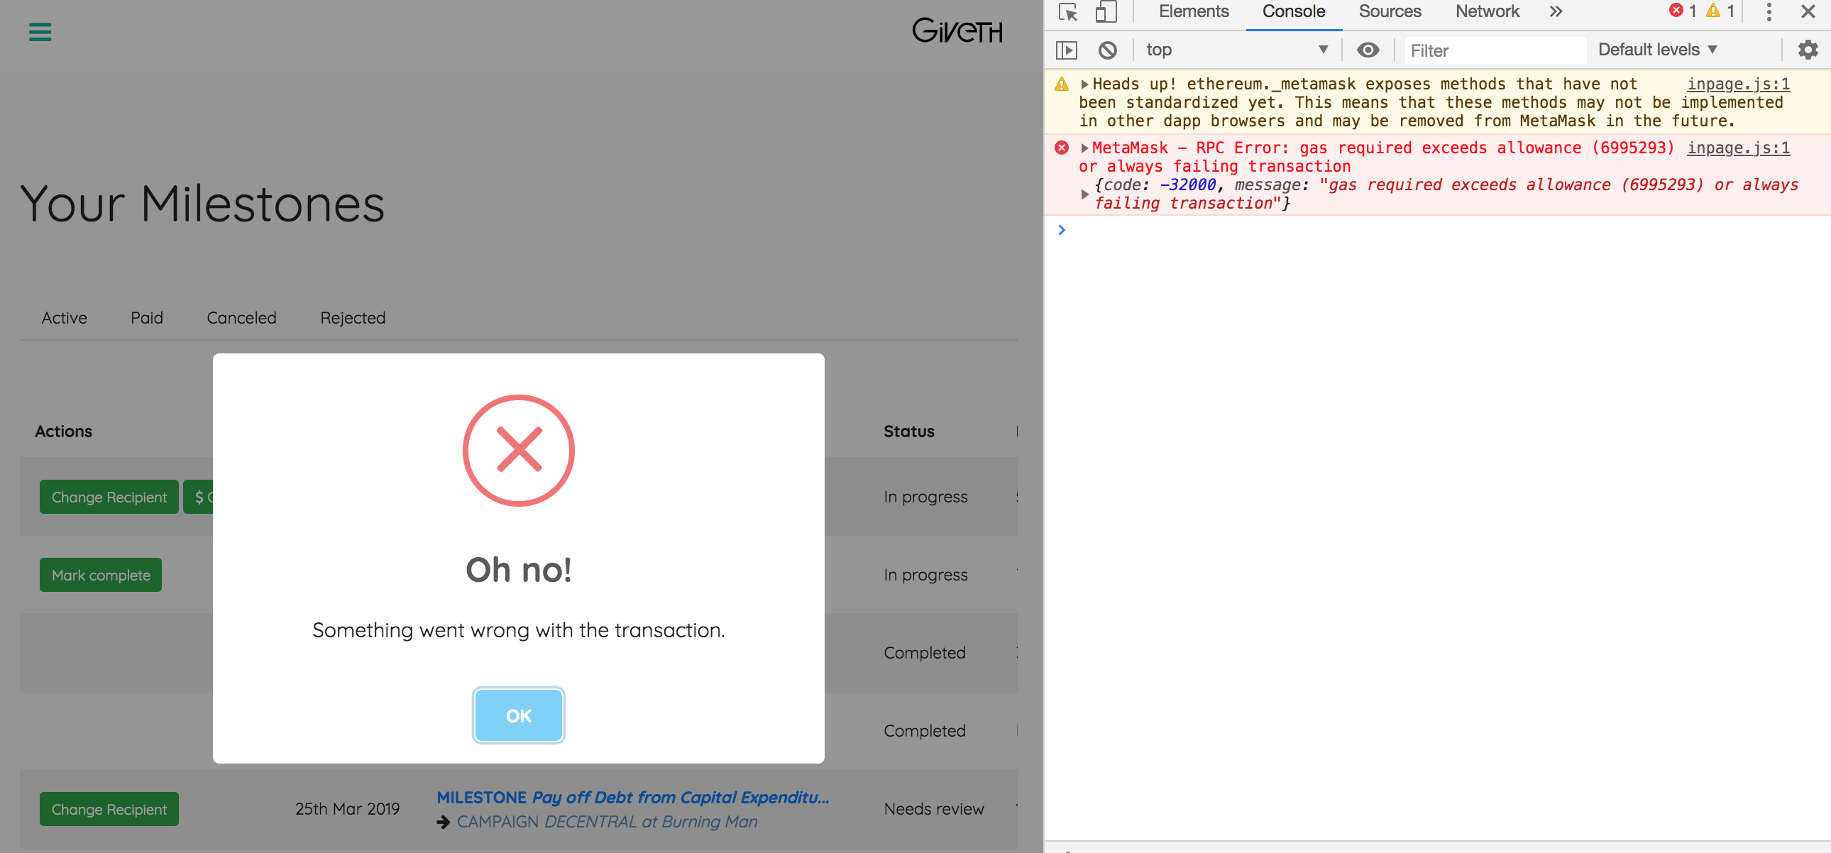Click the Mark complete button
The width and height of the screenshot is (1831, 853).
pyautogui.click(x=100, y=575)
